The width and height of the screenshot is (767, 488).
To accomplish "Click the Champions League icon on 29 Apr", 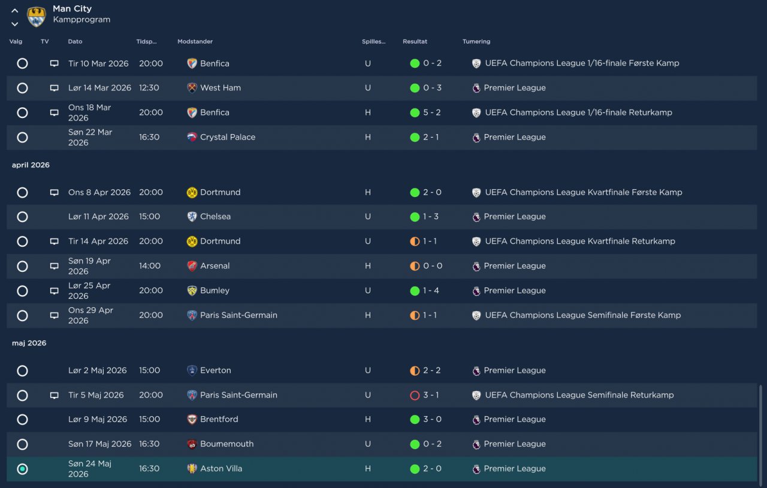I will (x=476, y=315).
